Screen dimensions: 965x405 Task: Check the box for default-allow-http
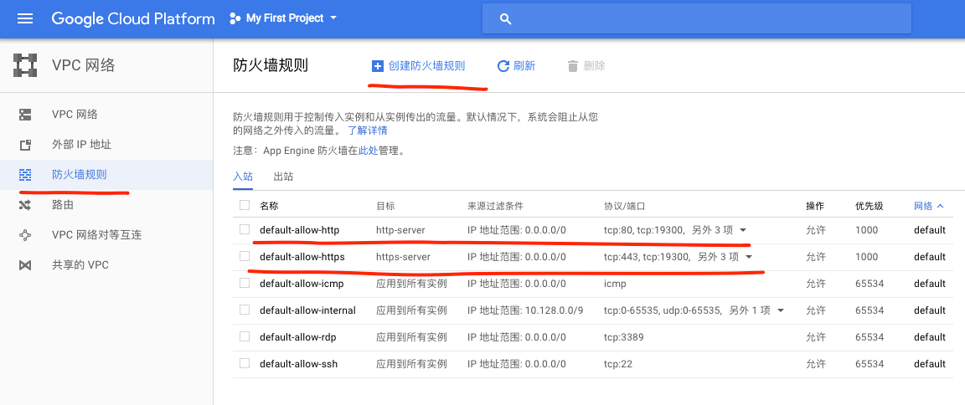click(x=245, y=230)
